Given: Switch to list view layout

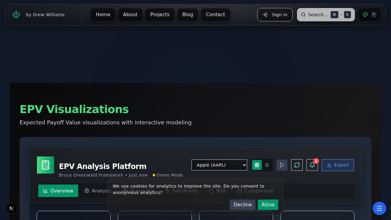Looking at the screenshot, I should click(266, 165).
